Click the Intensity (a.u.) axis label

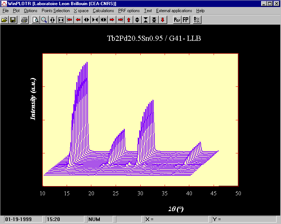pyautogui.click(x=33, y=99)
